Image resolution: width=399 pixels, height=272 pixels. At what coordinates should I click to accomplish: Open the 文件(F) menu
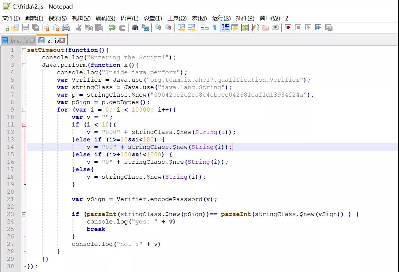11,18
